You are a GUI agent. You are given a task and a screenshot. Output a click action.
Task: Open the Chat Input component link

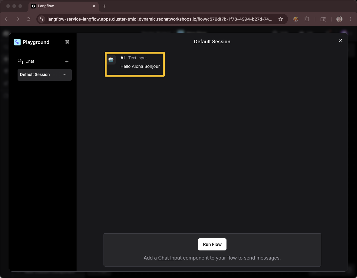pyautogui.click(x=170, y=258)
